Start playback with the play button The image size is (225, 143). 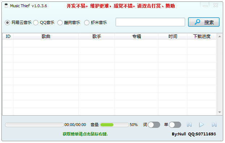pyautogui.click(x=201, y=125)
